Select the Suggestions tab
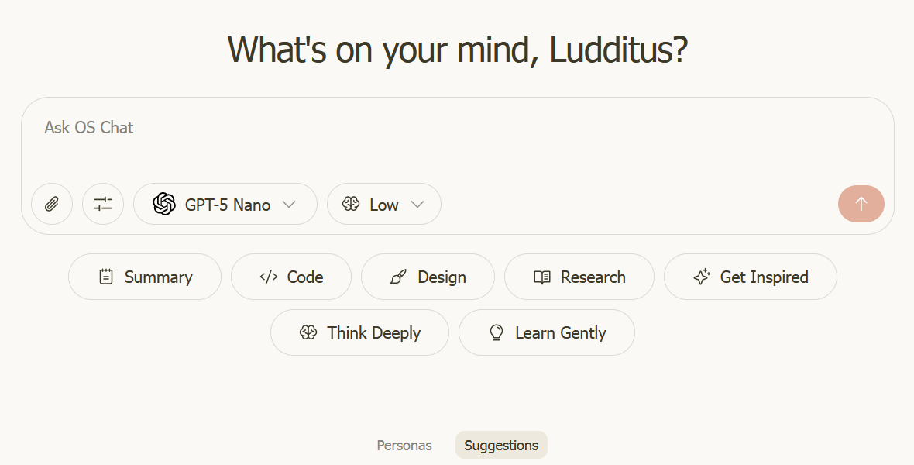Screen dimensions: 914x465 coord(501,446)
